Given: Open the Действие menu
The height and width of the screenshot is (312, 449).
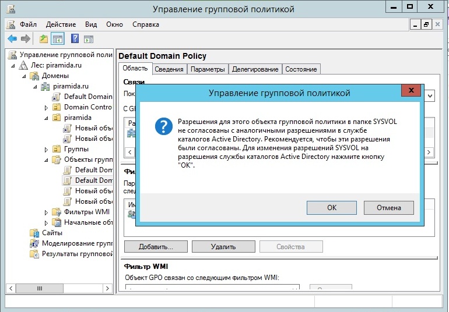Looking at the screenshot, I should [61, 24].
